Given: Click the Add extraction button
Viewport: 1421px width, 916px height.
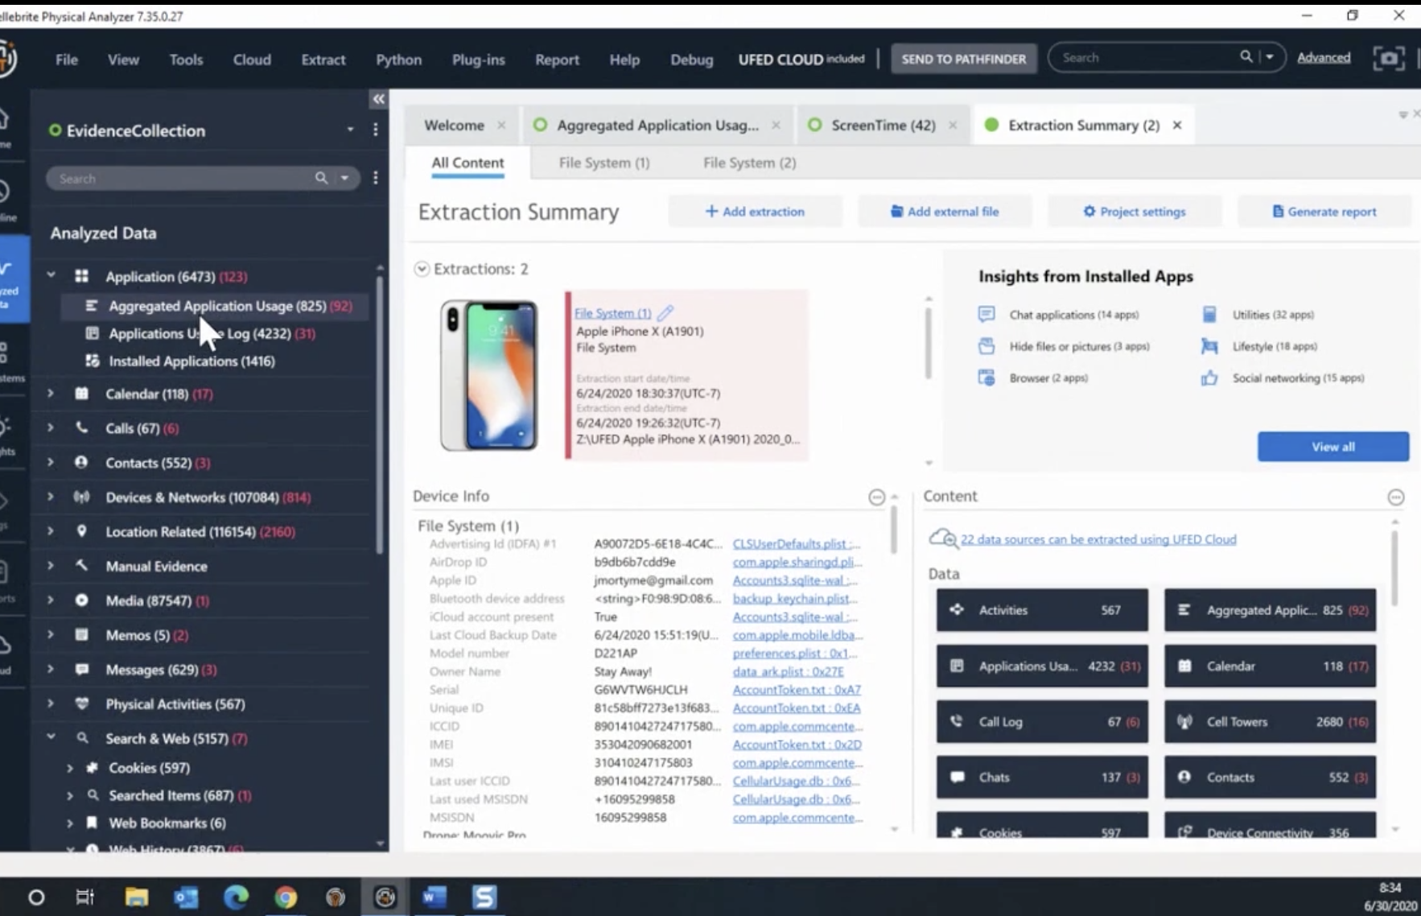Looking at the screenshot, I should coord(755,212).
